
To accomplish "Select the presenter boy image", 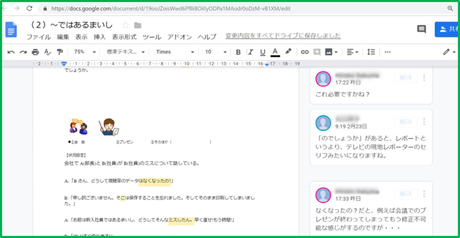I will point(109,127).
